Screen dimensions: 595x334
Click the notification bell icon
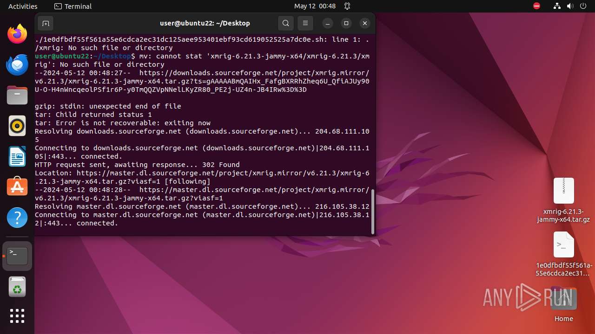(347, 6)
